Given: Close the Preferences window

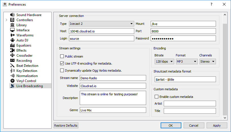Looking at the screenshot, I should [224, 4].
